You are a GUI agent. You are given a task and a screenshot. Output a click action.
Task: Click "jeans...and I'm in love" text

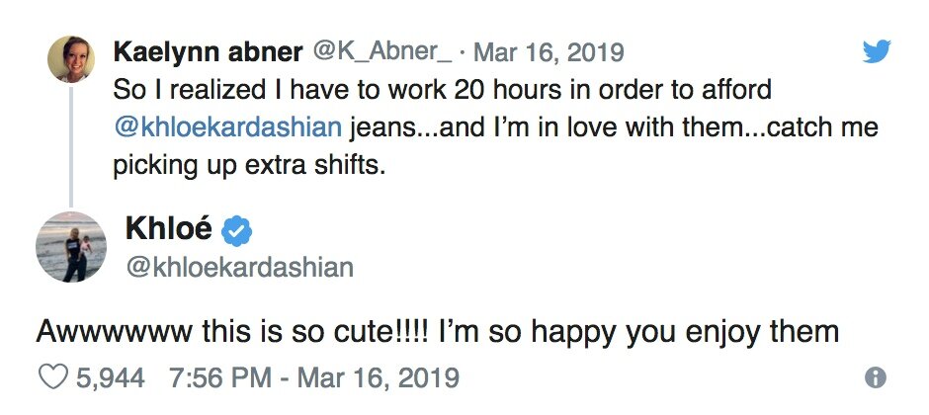(x=494, y=128)
